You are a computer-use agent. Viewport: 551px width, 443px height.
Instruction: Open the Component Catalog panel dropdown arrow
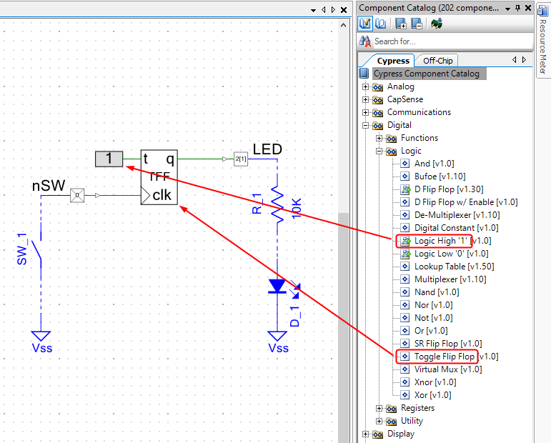tap(507, 8)
